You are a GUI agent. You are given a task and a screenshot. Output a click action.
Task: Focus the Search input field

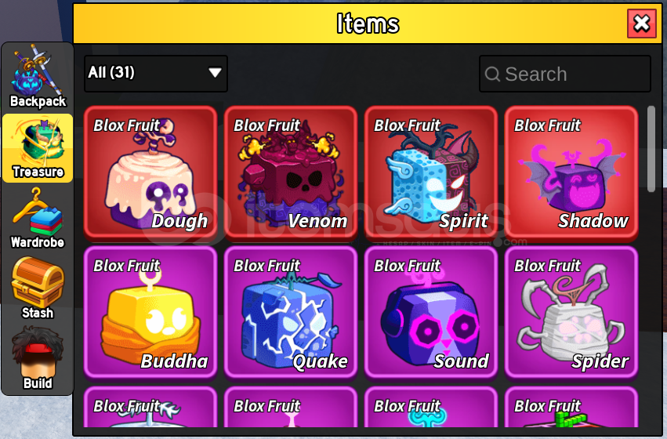565,74
